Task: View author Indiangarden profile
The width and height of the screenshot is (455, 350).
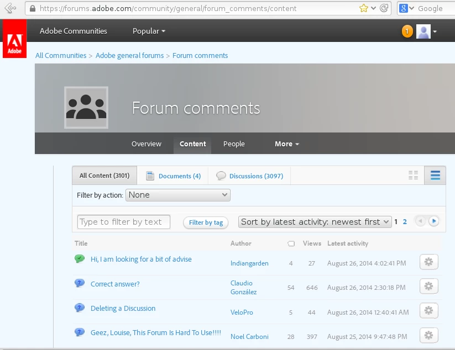Action: 249,263
